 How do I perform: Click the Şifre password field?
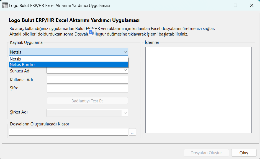[x=87, y=89]
